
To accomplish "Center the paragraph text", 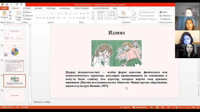I will tap(74, 18).
